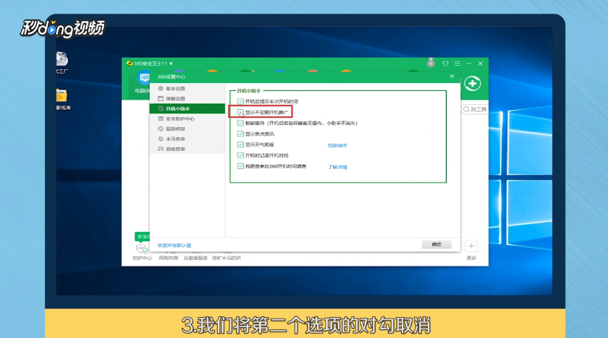
Task: Minimize the 360安全卫士 main window
Action: [469, 64]
